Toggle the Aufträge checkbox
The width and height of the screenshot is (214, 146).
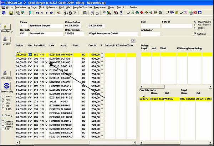pyautogui.click(x=195, y=34)
